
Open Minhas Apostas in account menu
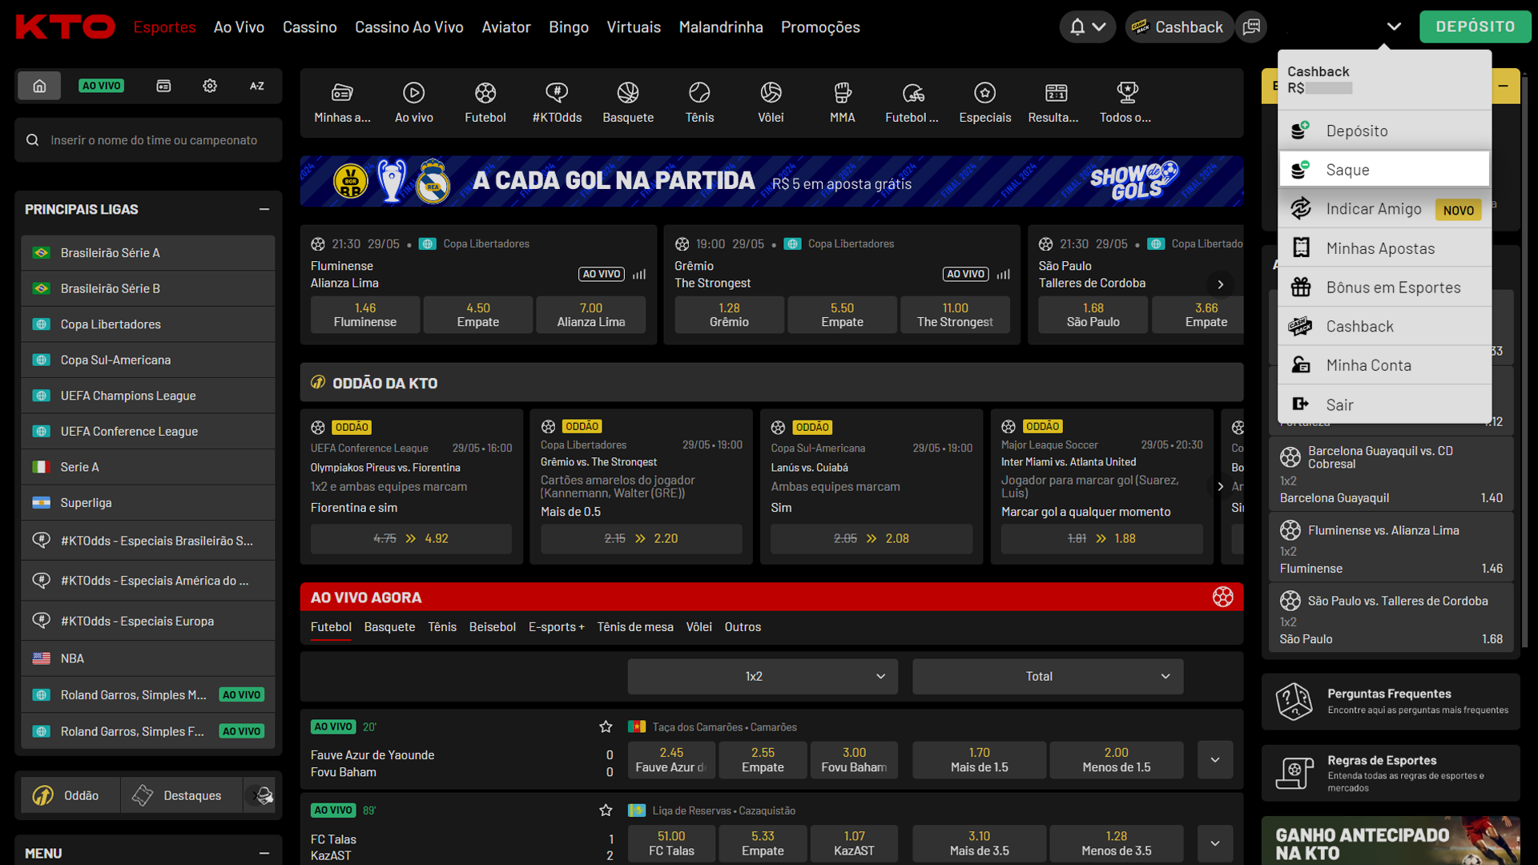tap(1385, 248)
